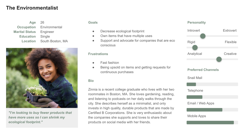Screen dimensions: 245x137
Task: Click the Telephone channel bar
Action: tap(212, 97)
